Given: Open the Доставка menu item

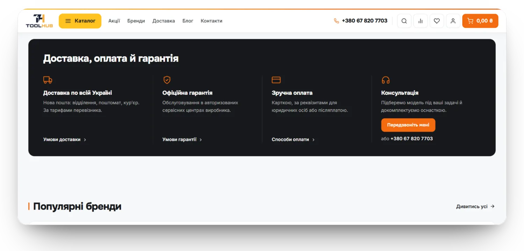Looking at the screenshot, I should pyautogui.click(x=163, y=21).
